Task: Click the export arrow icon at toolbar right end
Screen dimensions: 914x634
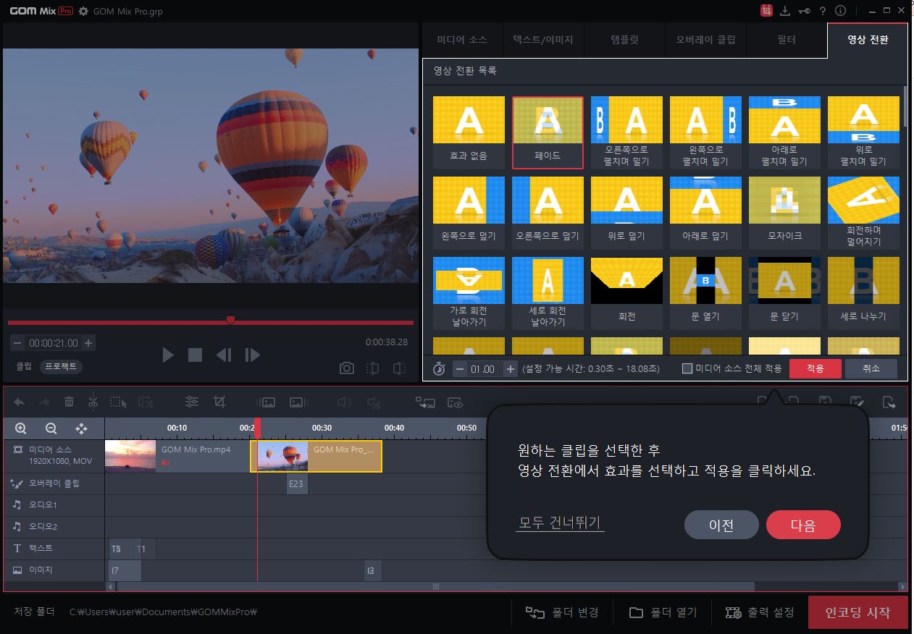Action: point(889,402)
